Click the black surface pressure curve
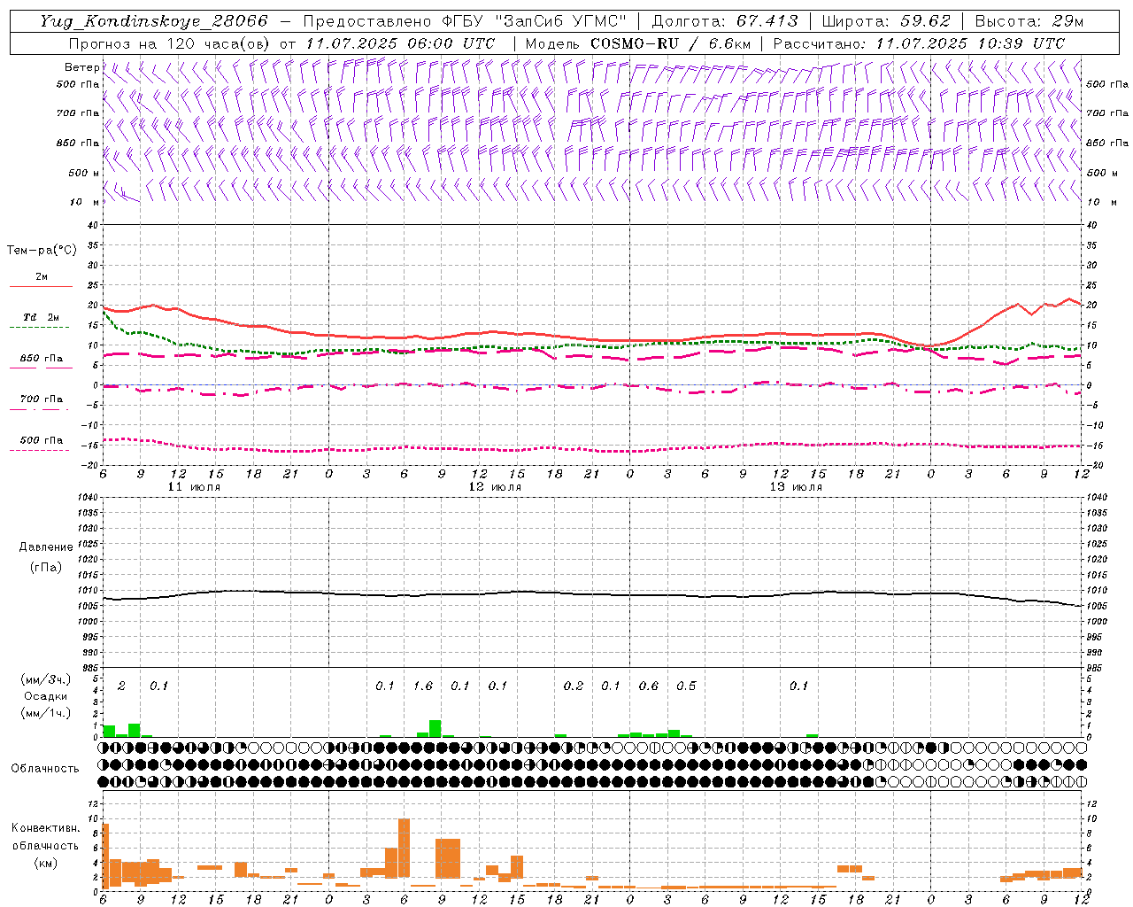 [591, 594]
